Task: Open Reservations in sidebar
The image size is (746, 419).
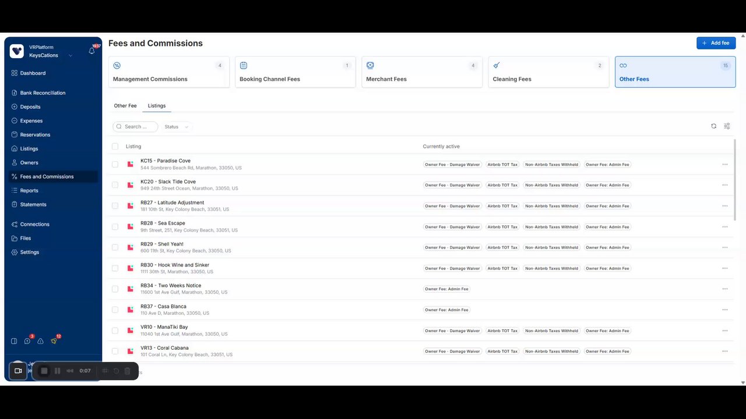Action: point(35,135)
